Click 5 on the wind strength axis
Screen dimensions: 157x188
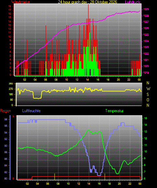click(x=10, y=56)
